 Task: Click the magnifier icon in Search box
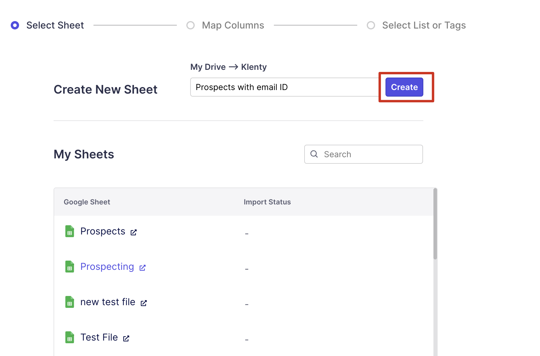pos(314,154)
